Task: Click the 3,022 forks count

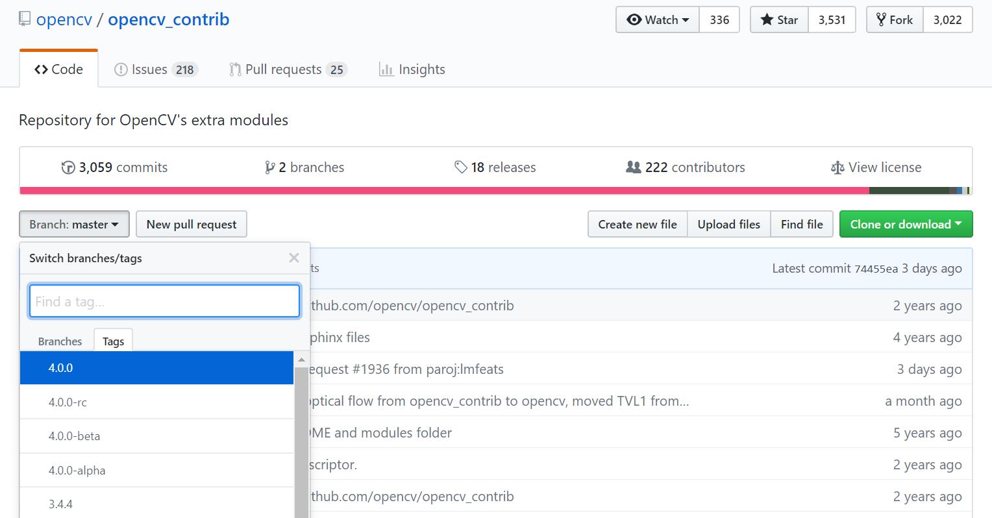Action: (947, 19)
